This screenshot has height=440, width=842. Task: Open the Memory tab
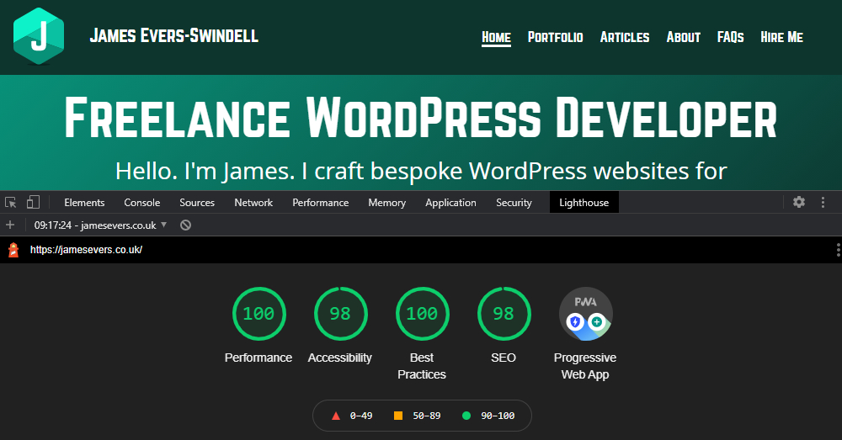[386, 202]
